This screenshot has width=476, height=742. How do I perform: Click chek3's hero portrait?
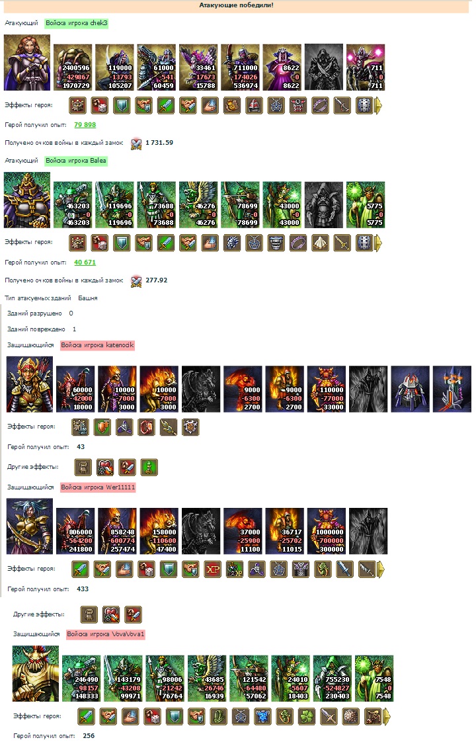pos(27,62)
